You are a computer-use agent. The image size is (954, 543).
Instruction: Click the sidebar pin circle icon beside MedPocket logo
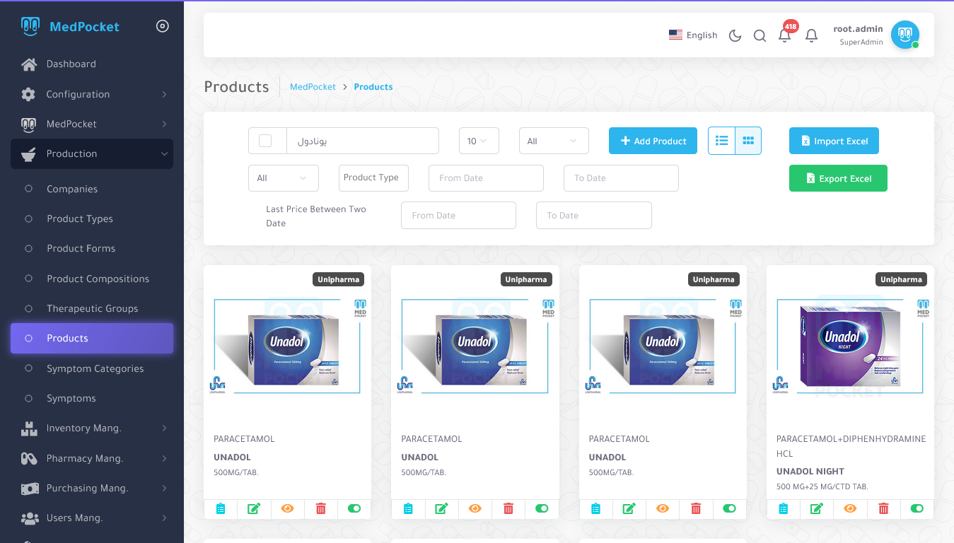(163, 26)
